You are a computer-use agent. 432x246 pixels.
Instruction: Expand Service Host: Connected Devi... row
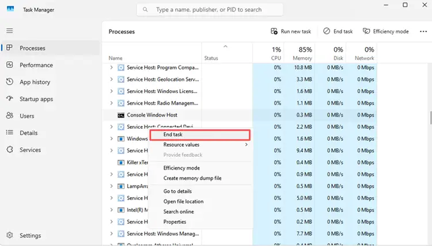click(x=111, y=126)
